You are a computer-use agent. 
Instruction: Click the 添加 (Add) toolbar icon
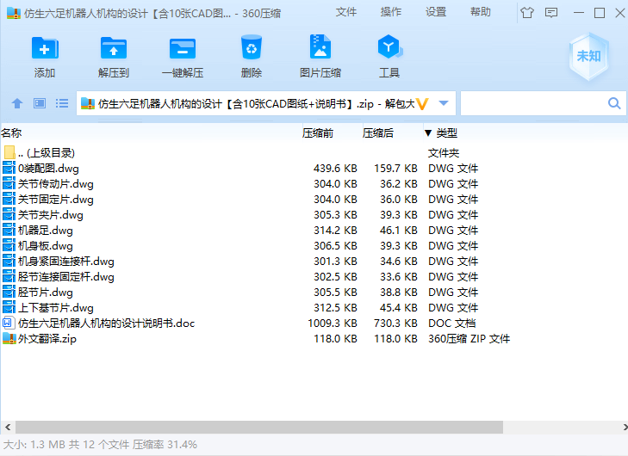pos(45,48)
